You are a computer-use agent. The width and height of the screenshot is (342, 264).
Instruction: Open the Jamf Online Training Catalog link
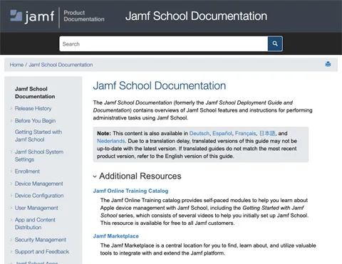tap(130, 191)
